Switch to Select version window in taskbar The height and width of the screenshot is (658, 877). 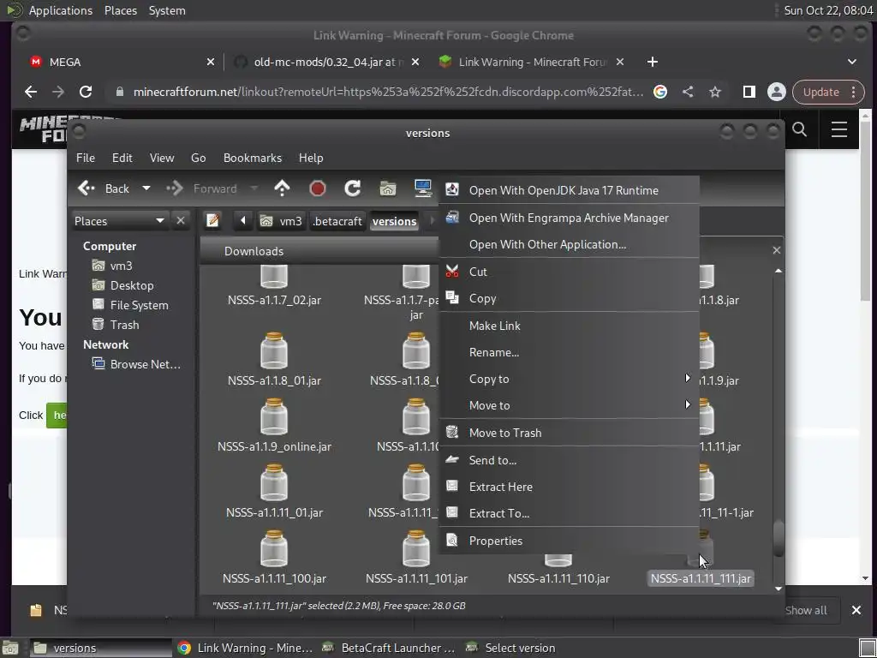pos(512,648)
